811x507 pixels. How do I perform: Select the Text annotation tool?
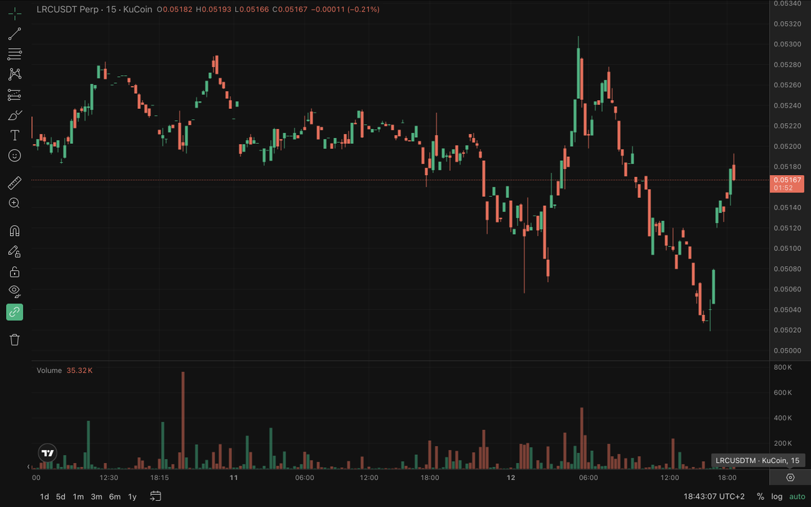(x=14, y=135)
